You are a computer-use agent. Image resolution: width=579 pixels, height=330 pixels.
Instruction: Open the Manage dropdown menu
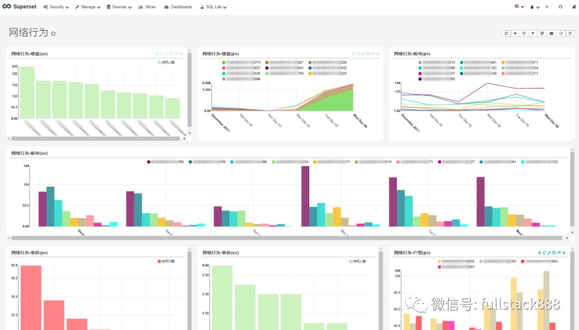coord(88,6)
